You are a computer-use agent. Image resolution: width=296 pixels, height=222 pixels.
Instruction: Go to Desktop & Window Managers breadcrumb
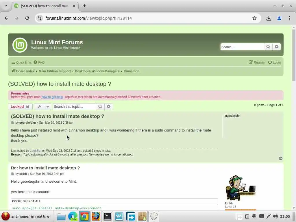click(x=97, y=71)
